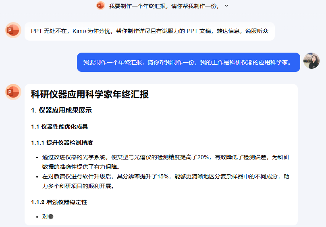
Task: Click the gray typing indicator dot
Action: 51,217
